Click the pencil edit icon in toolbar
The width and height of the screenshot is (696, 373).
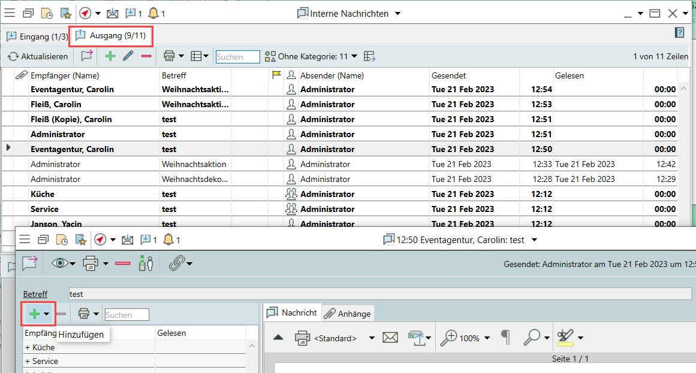(x=128, y=56)
